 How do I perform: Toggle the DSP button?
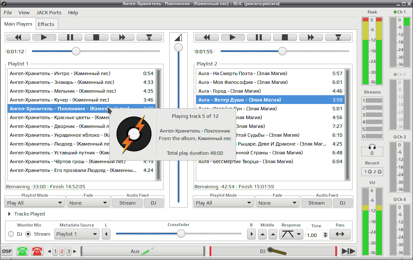pyautogui.click(x=7, y=251)
